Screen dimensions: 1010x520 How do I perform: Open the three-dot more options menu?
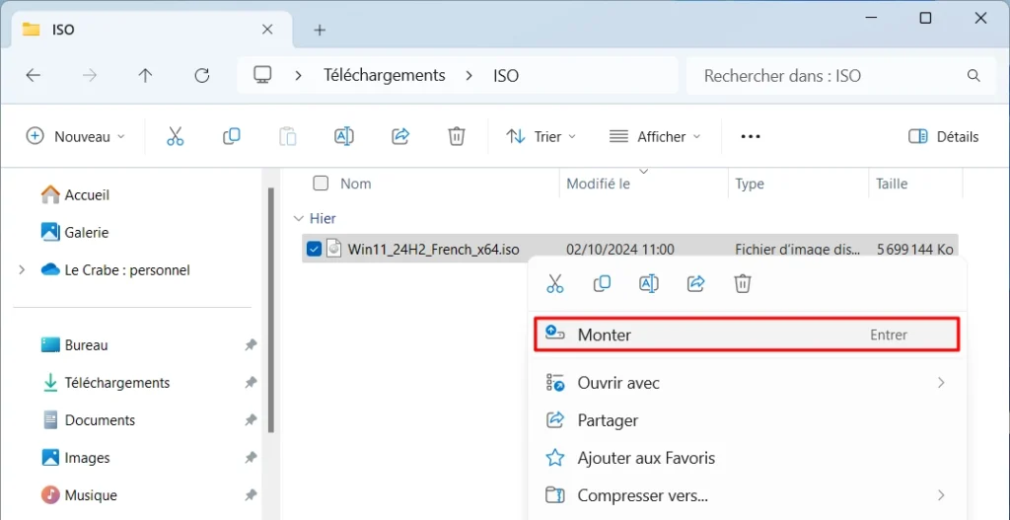751,136
